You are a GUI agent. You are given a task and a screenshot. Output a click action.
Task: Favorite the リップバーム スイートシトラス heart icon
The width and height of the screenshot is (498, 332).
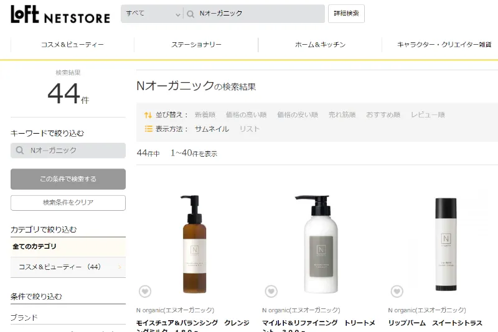pos(397,291)
